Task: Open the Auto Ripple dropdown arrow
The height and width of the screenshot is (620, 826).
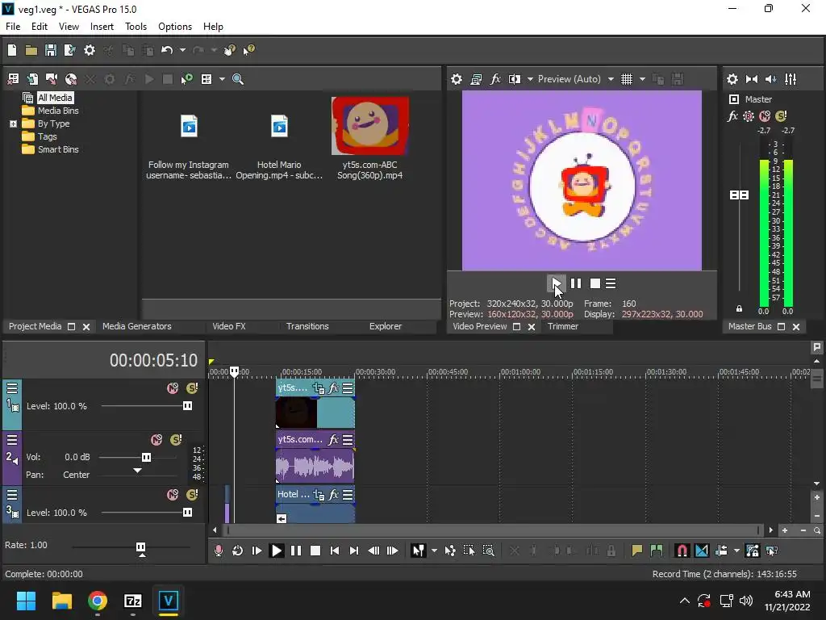Action: tap(736, 551)
